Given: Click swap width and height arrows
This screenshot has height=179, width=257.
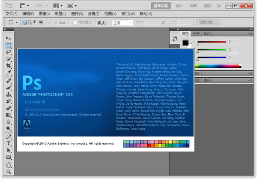Looking at the screenshot, I should [x=163, y=22].
